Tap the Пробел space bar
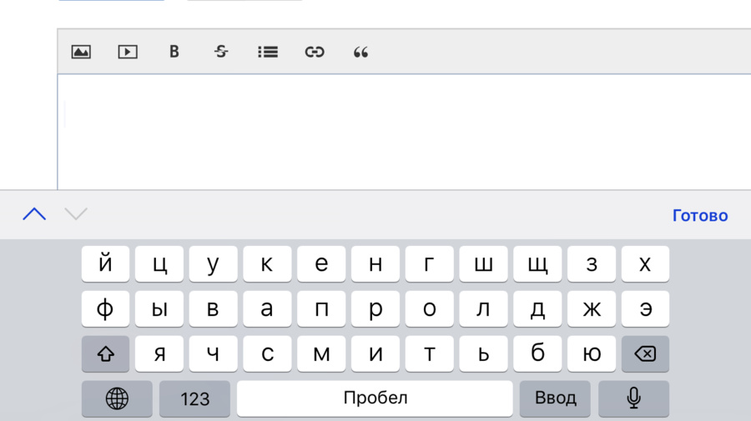The height and width of the screenshot is (421, 751). (x=375, y=398)
